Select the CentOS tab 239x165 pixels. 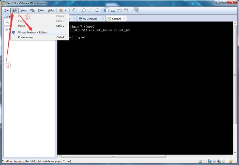coord(117,19)
